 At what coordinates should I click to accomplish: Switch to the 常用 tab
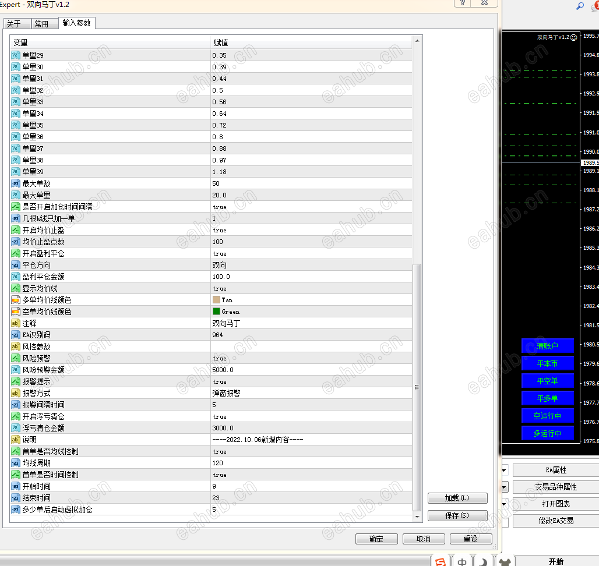coord(41,24)
